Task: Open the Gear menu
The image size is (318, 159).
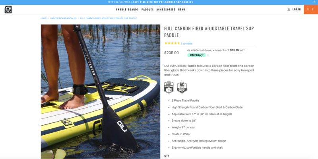Action: coord(182,10)
